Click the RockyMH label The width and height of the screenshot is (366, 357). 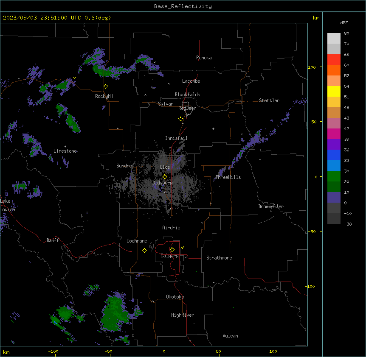[104, 96]
